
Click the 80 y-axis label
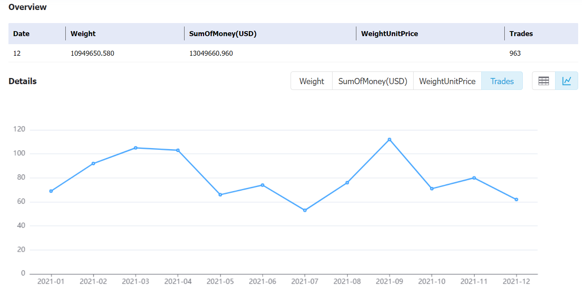click(21, 178)
